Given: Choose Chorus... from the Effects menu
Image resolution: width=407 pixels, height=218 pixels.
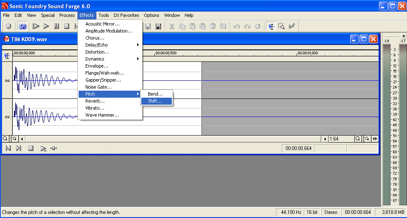Looking at the screenshot, I should coord(110,38).
